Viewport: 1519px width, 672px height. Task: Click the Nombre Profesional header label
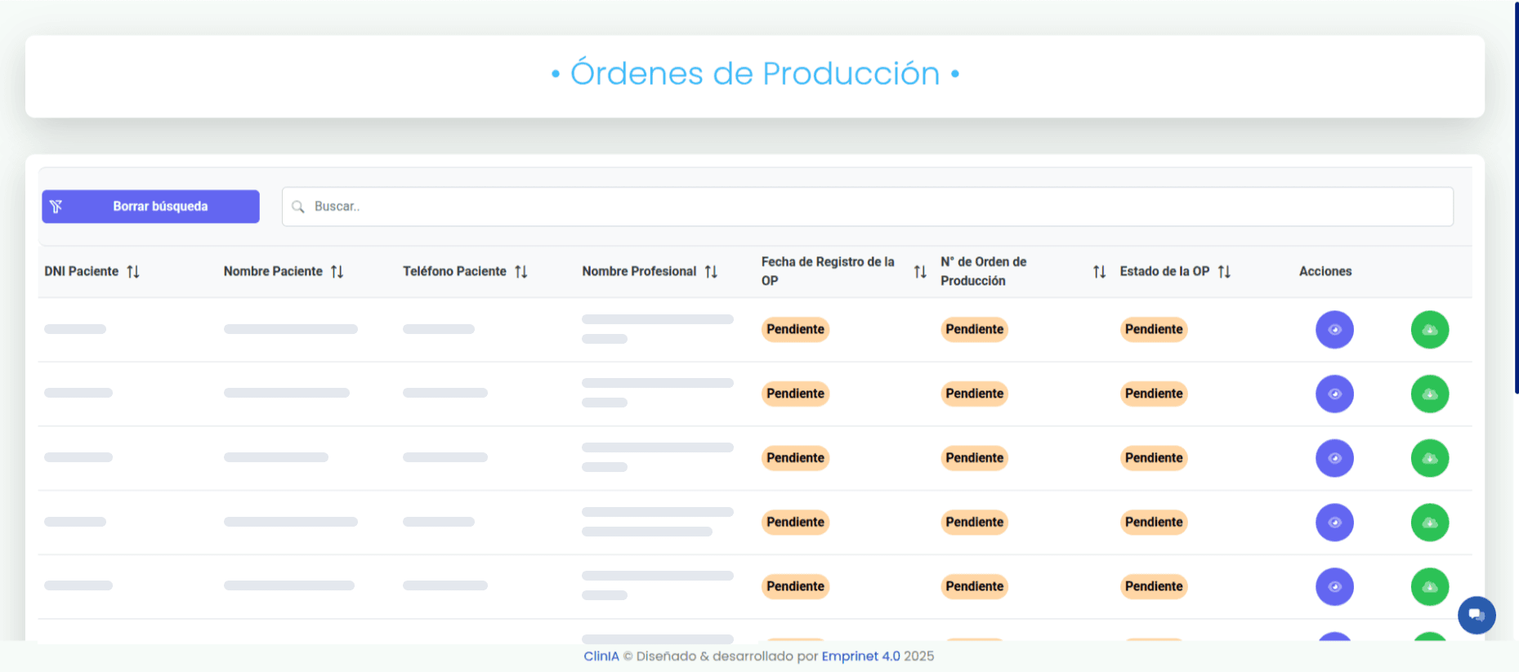pos(639,271)
